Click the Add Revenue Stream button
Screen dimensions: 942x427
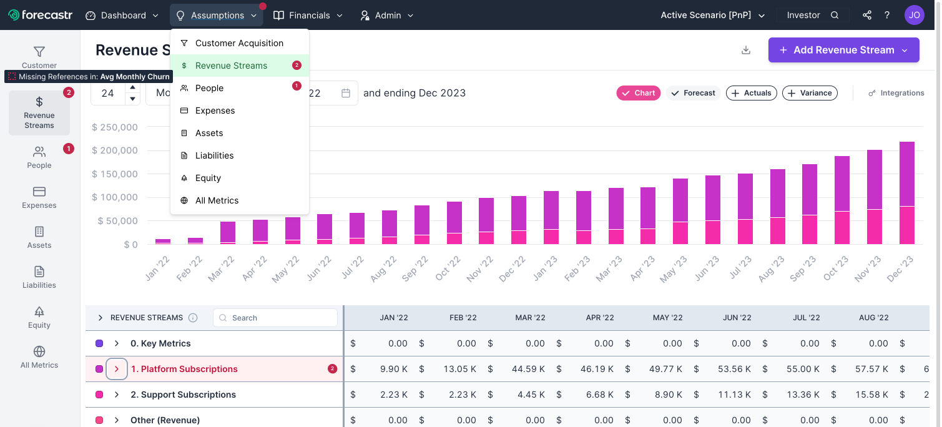coord(843,50)
